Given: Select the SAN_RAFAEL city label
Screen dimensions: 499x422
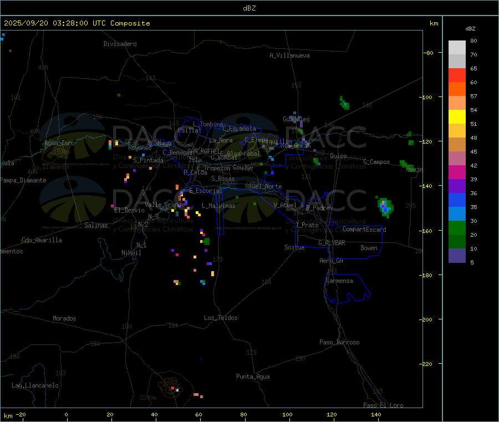Looking at the screenshot, I should point(202,151).
